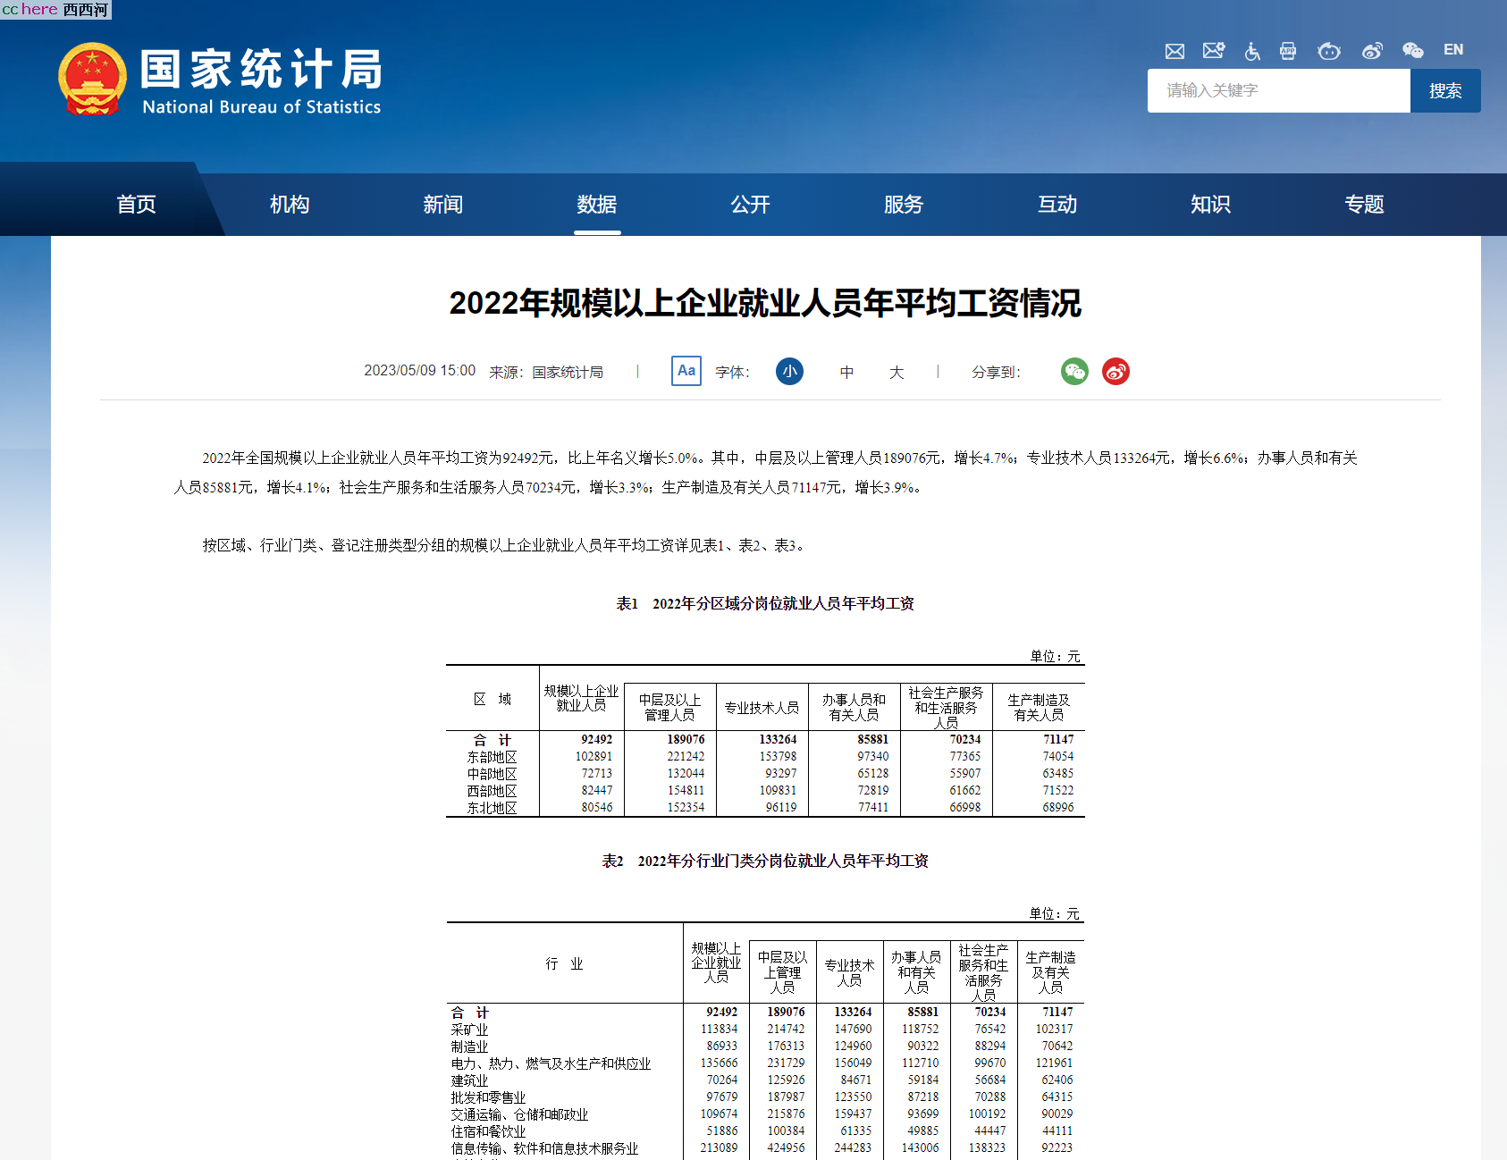This screenshot has height=1160, width=1507.
Task: Click the 国家统计局 site title
Action: click(x=262, y=70)
